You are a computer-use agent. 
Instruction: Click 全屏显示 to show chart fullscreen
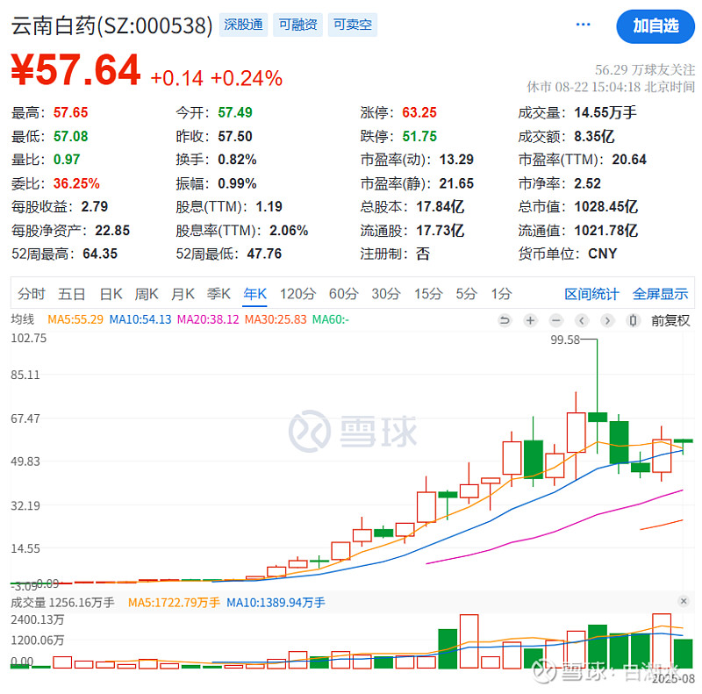pyautogui.click(x=661, y=294)
